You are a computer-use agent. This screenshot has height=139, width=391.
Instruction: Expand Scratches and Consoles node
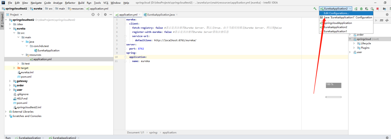click(x=6, y=116)
